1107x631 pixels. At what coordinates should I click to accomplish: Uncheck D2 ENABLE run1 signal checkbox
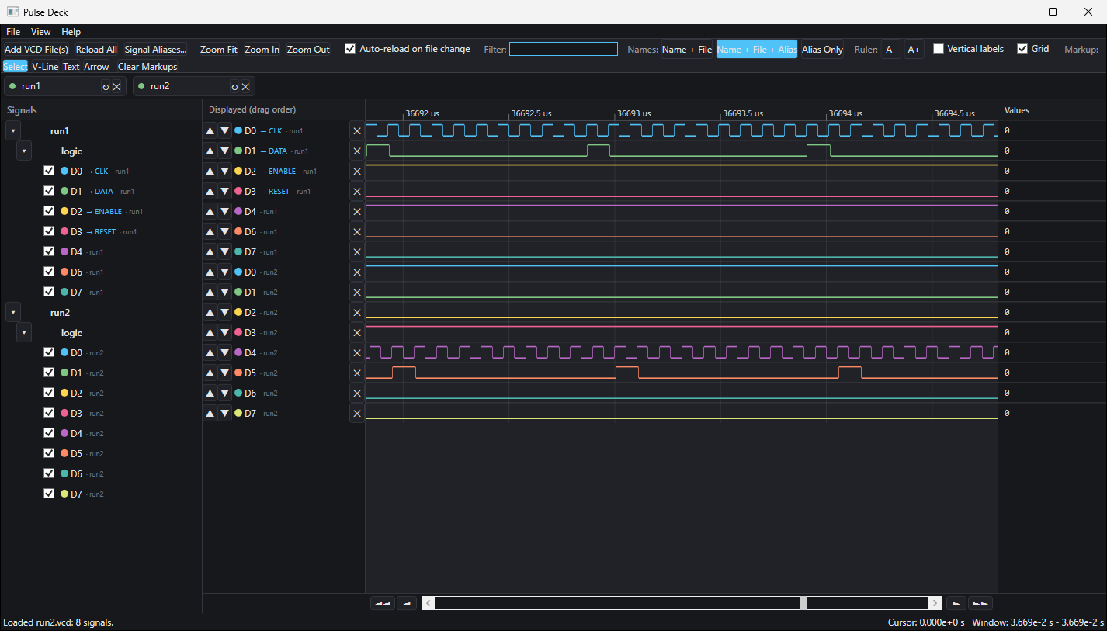tap(49, 211)
